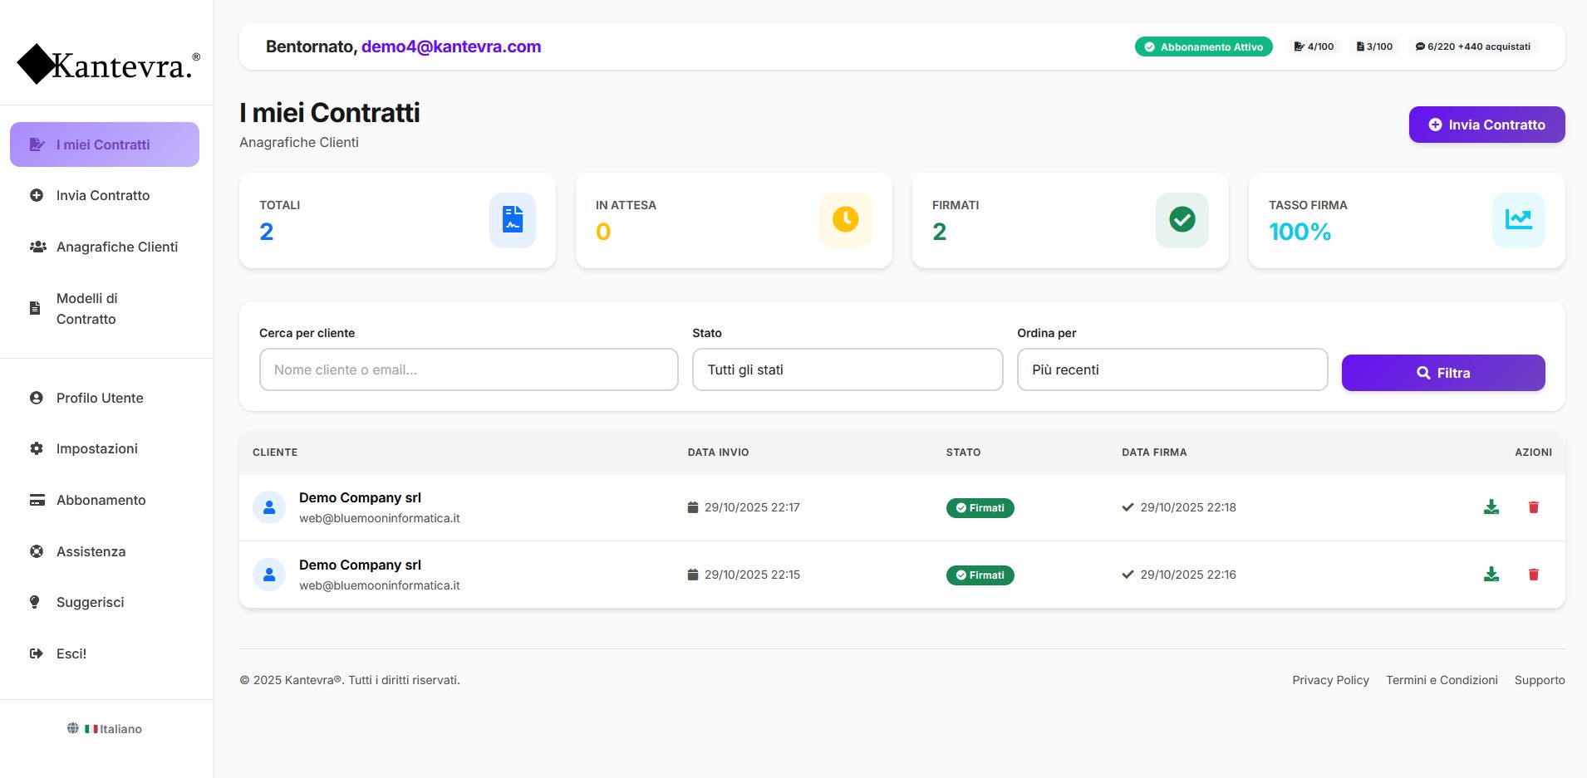The height and width of the screenshot is (778, 1587).
Task: Focus the Cerca per cliente search field
Action: (469, 369)
